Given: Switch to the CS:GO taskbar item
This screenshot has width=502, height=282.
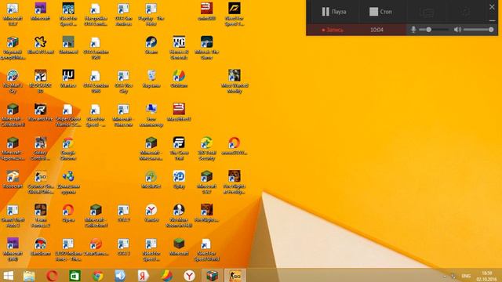Looking at the screenshot, I should tap(235, 276).
